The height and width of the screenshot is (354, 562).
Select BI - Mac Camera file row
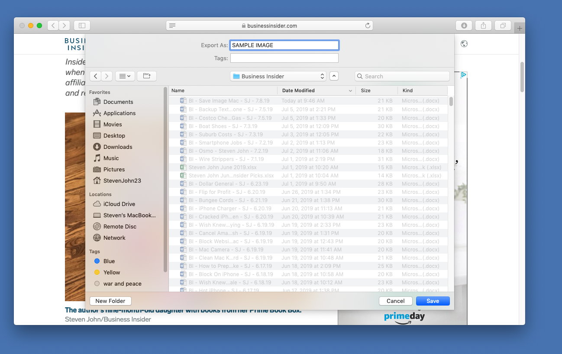click(x=308, y=249)
